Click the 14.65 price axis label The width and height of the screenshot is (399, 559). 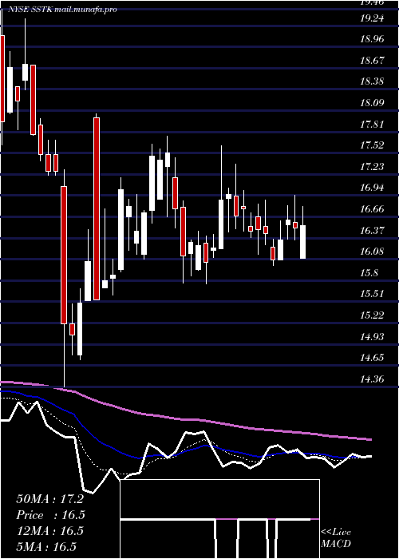pos(373,357)
